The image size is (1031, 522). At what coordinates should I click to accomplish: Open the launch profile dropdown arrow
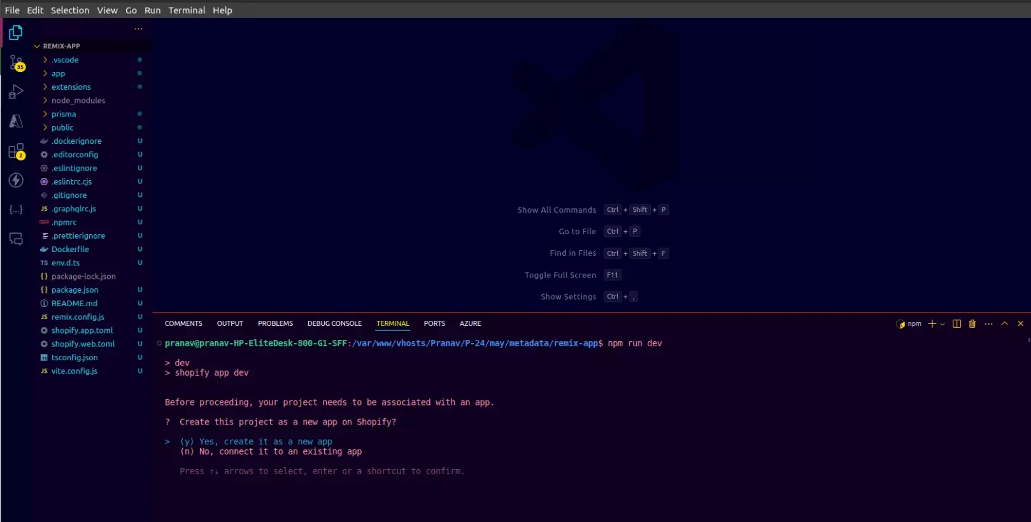tap(942, 324)
